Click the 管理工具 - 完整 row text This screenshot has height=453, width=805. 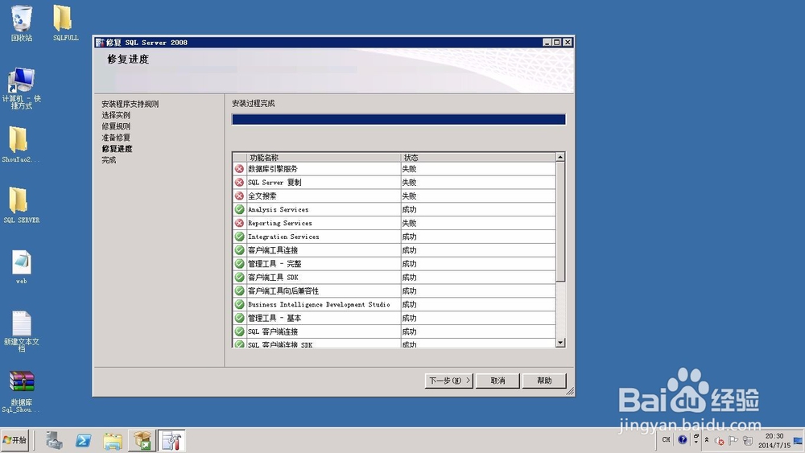[x=275, y=264]
